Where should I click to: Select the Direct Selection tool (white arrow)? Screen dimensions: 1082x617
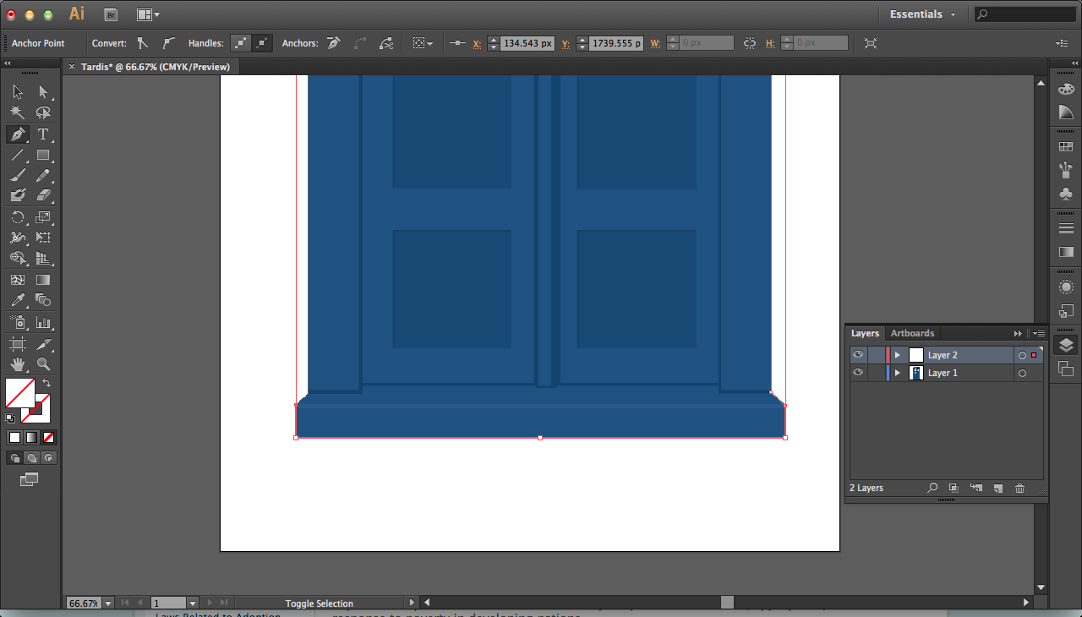tap(43, 92)
